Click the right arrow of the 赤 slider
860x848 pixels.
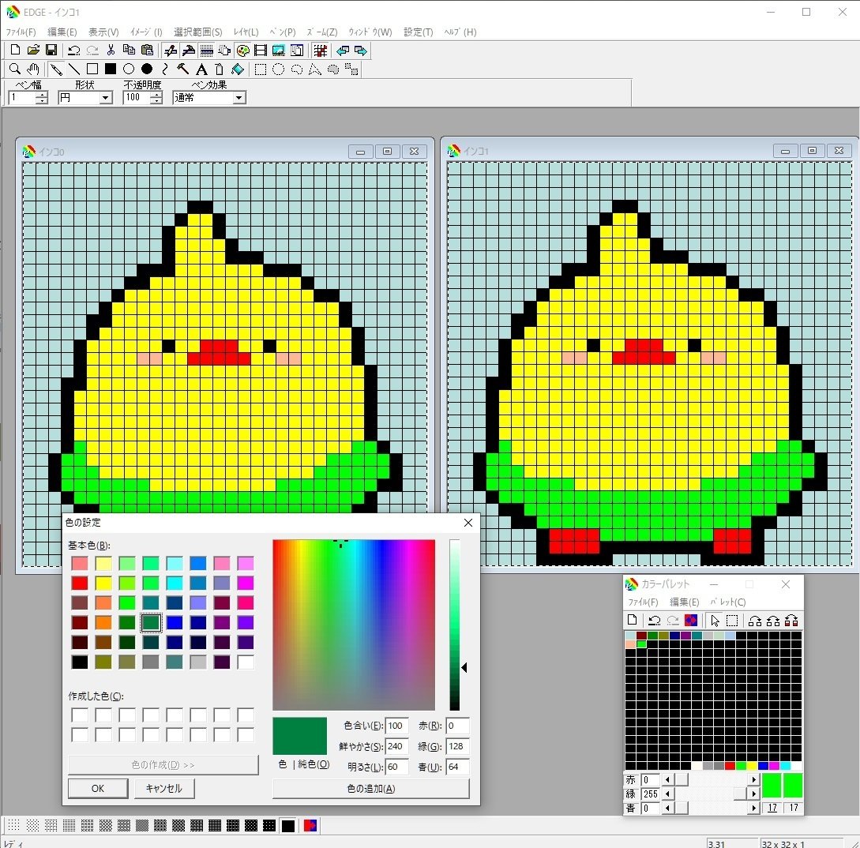tap(753, 779)
